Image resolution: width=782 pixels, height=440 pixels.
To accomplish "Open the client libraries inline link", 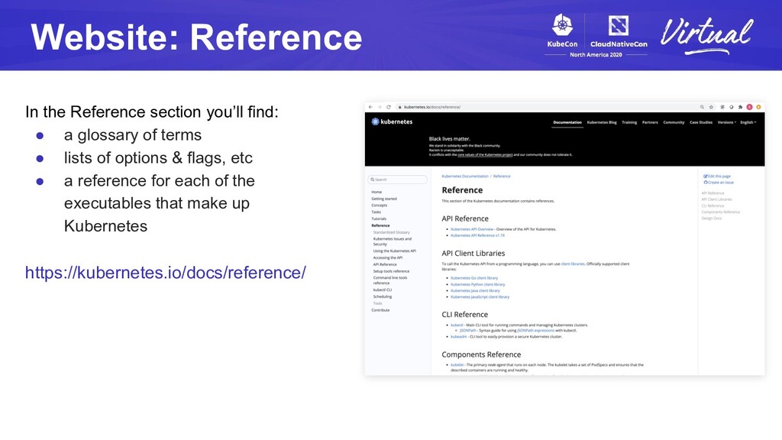I will (573, 264).
